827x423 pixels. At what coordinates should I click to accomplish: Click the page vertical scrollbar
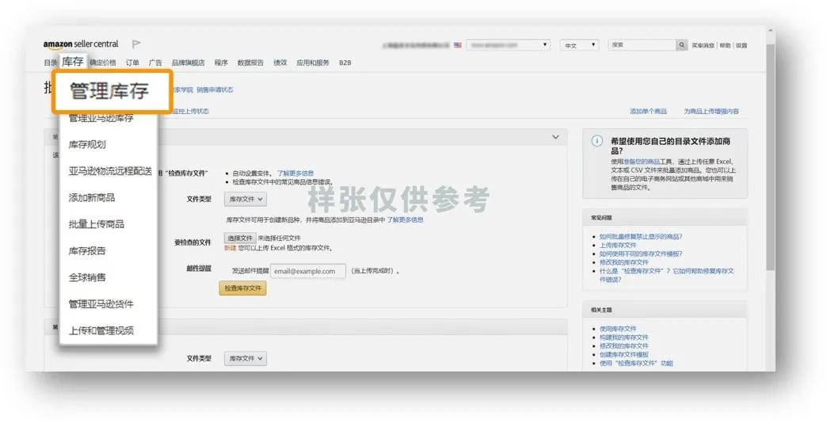(x=771, y=158)
